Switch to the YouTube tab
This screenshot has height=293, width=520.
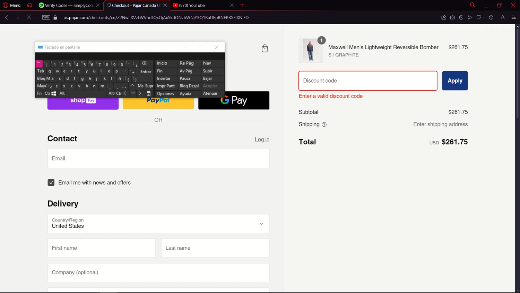click(203, 5)
